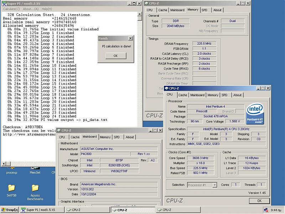Click the Package value 'Socket 478 mPGA'
The width and height of the screenshot is (285, 214).
tap(216, 116)
